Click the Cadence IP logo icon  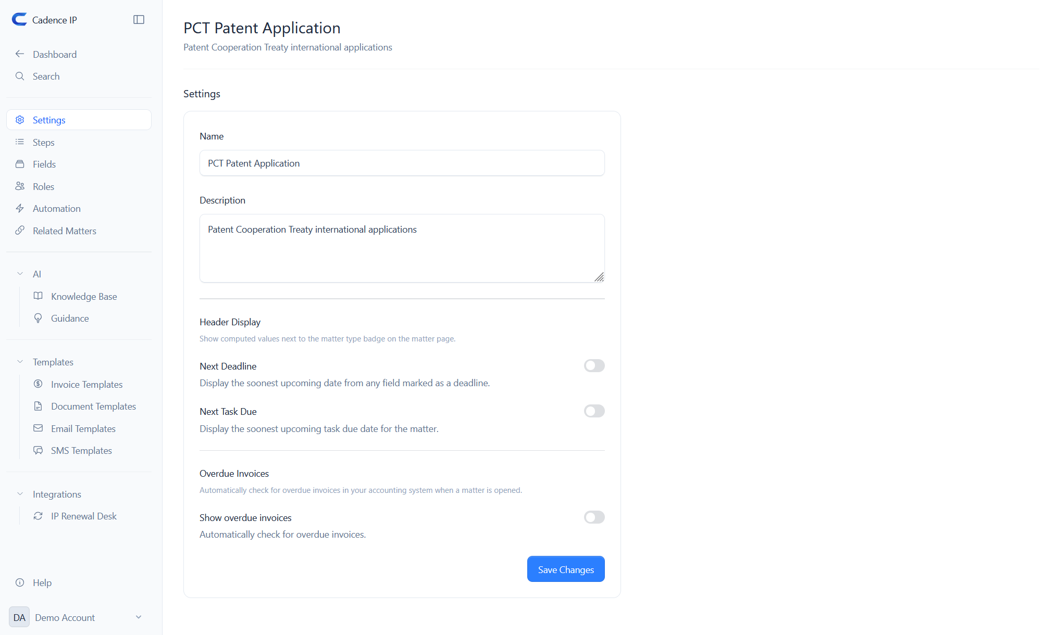click(x=19, y=20)
